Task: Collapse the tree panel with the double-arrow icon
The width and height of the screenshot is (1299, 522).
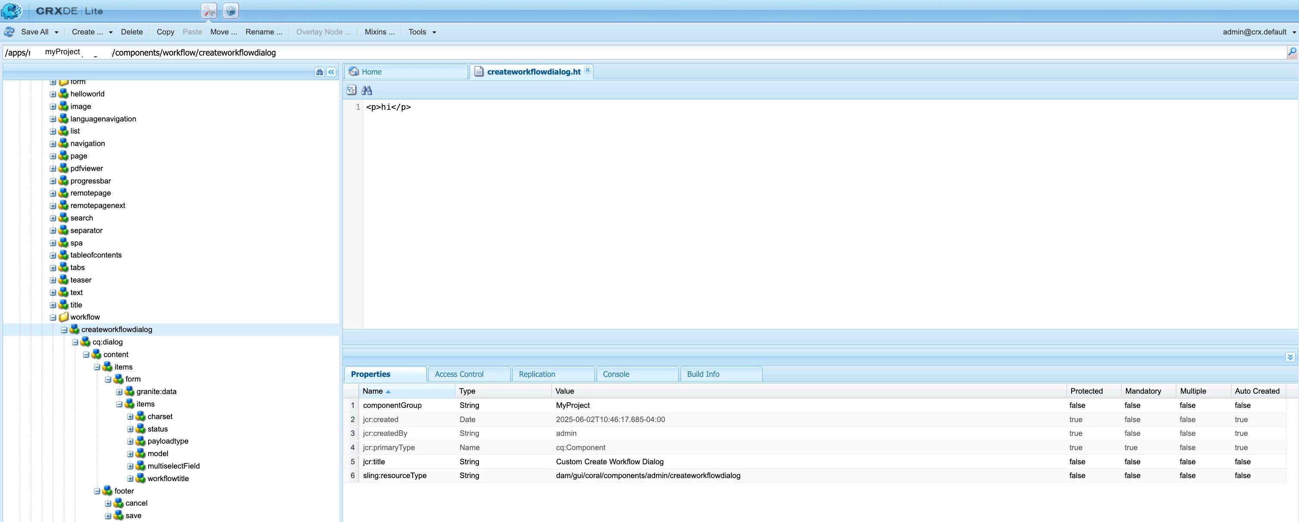Action: coord(331,72)
